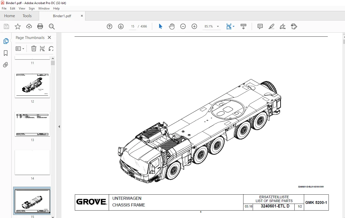Select blank page 14 thumbnail
Viewport: 345px width, 218px height.
coord(32,162)
